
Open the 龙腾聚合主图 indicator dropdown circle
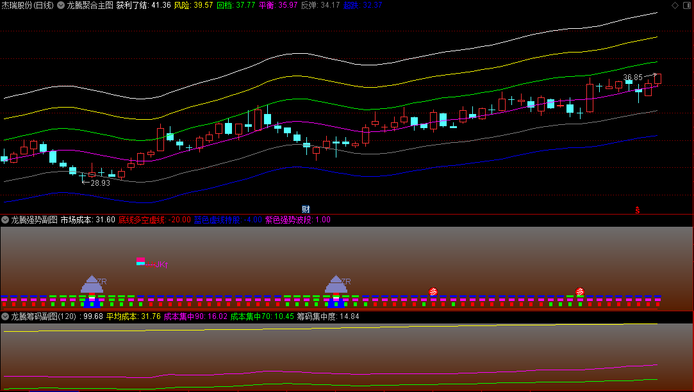61,5
